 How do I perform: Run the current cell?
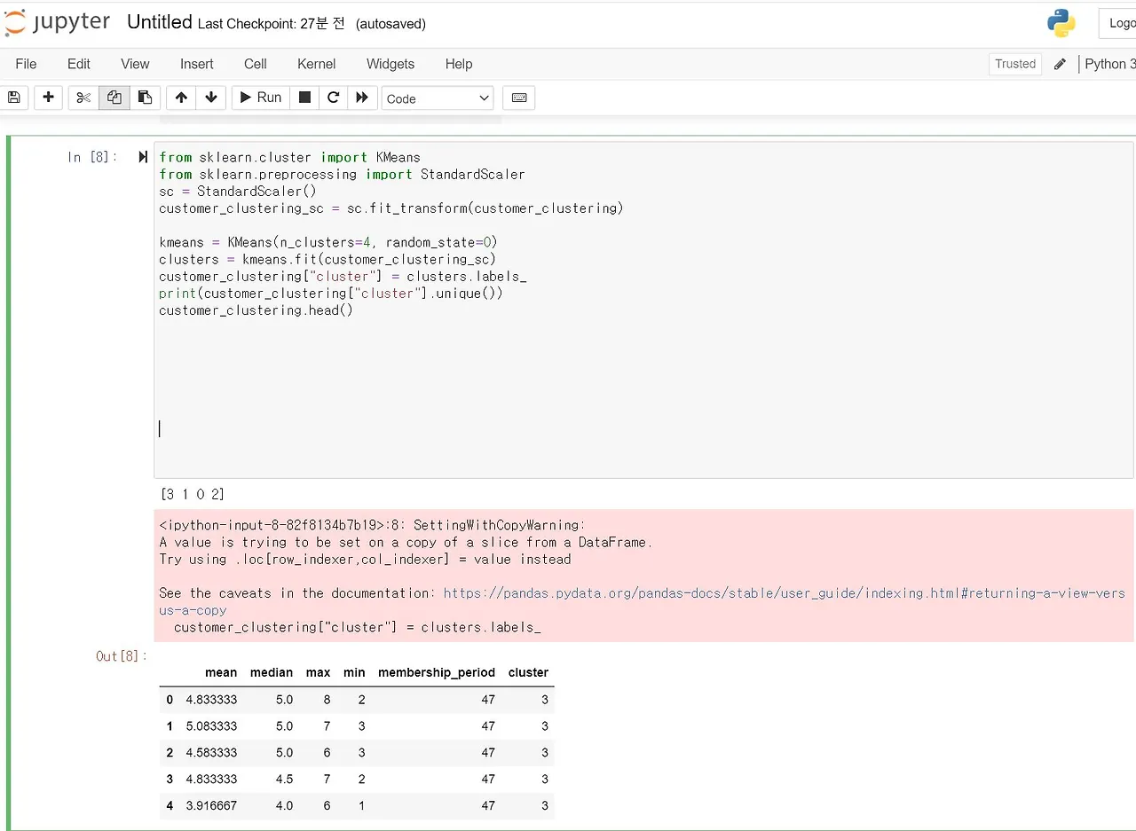click(261, 98)
